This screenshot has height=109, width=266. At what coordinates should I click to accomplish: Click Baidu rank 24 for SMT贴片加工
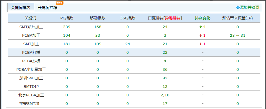[x=165, y=27]
